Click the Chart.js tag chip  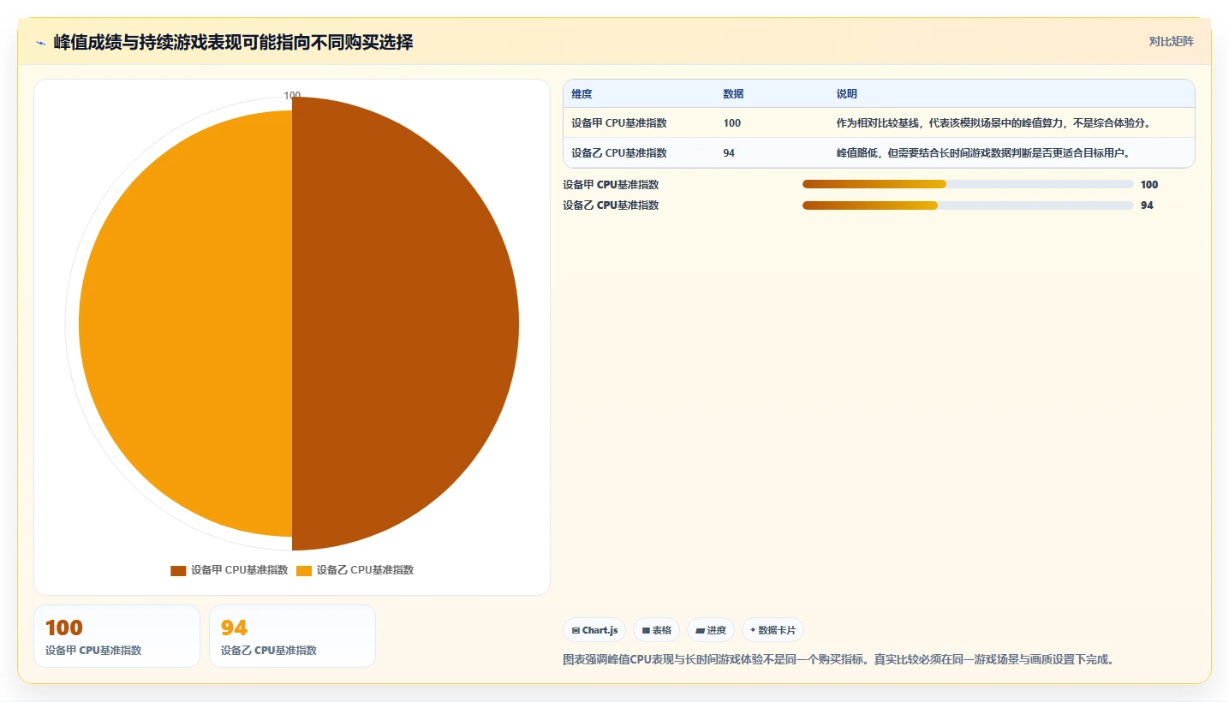click(x=594, y=630)
